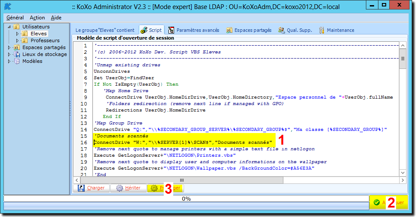This screenshot has height=217, width=416.
Task: Click the Appliquer button
Action: (x=389, y=202)
